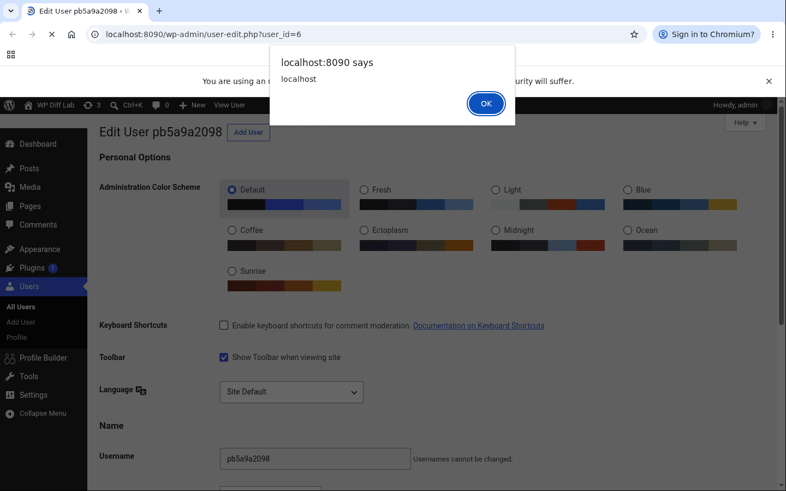Click the Ctrl+K search magnifier icon

[114, 105]
